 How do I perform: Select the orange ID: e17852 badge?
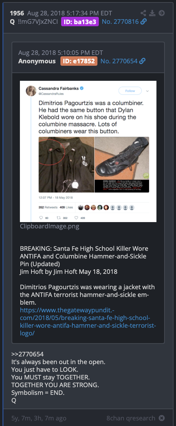[79, 61]
